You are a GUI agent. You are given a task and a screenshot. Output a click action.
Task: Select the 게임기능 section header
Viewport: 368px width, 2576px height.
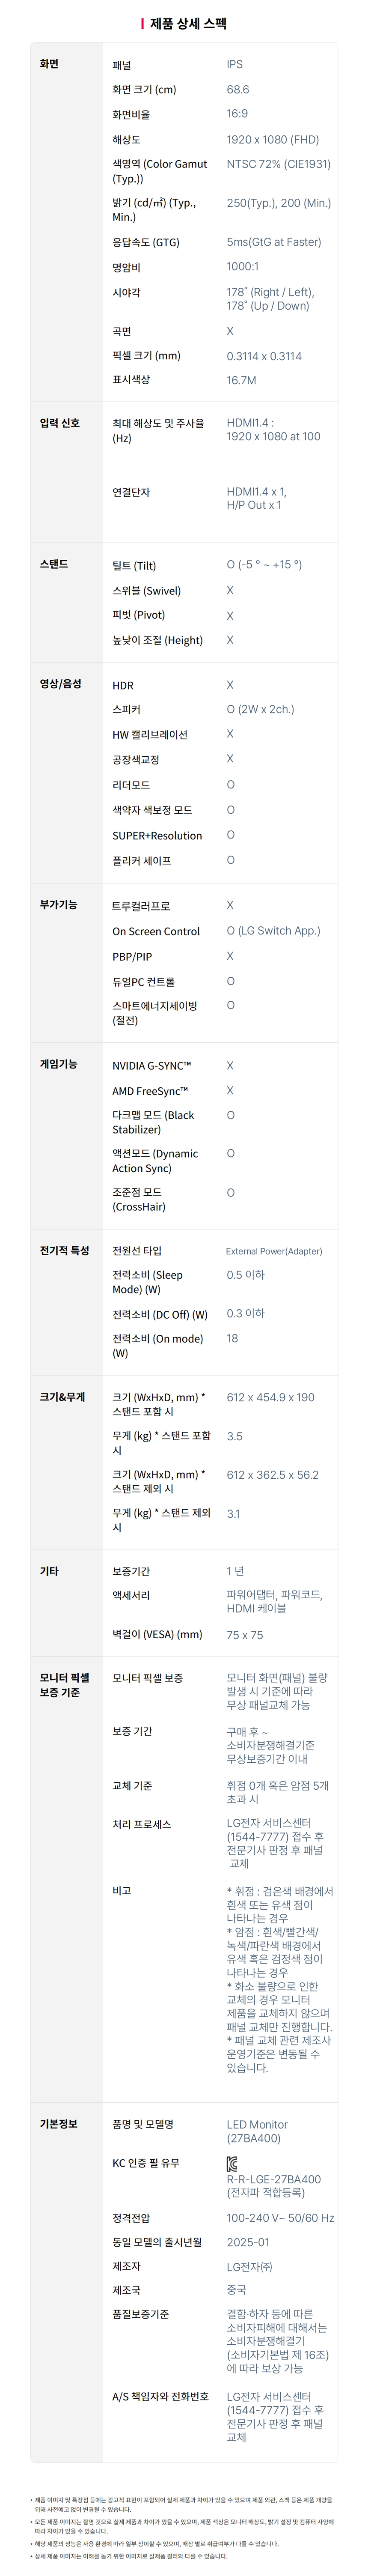point(58,1064)
